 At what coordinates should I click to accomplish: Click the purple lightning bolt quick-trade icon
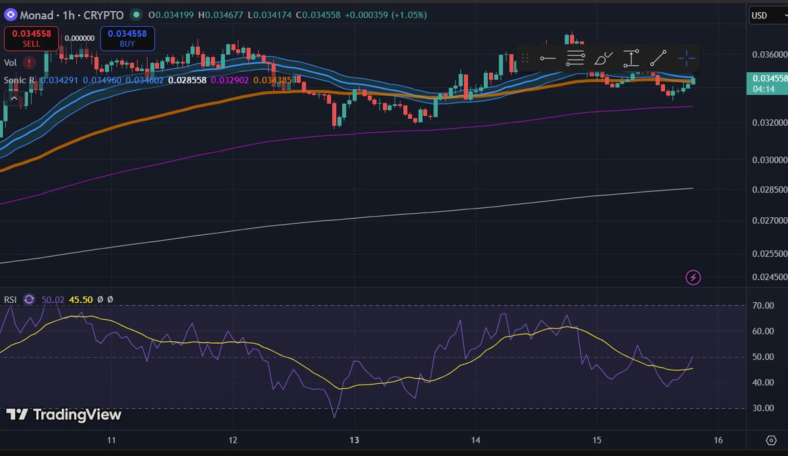coord(694,277)
